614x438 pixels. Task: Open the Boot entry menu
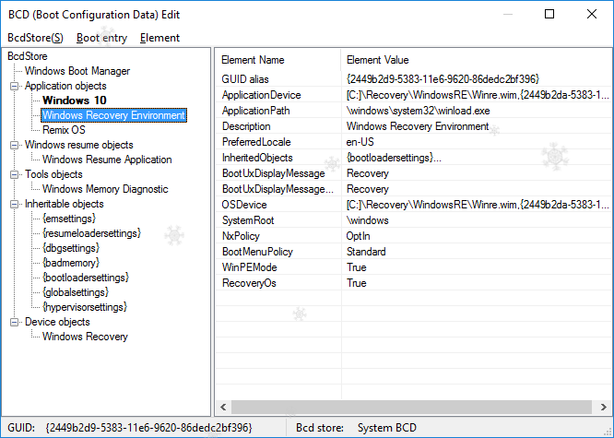[101, 38]
